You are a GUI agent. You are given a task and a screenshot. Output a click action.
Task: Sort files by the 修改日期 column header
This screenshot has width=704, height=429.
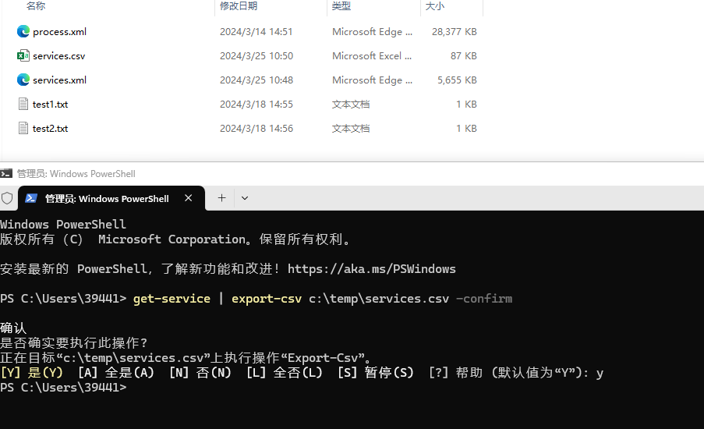239,5
